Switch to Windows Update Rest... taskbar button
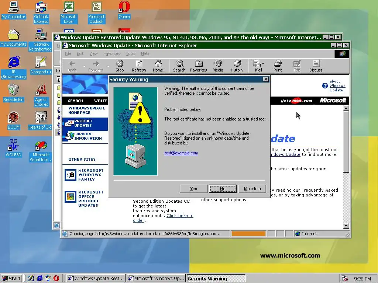 tap(96, 279)
